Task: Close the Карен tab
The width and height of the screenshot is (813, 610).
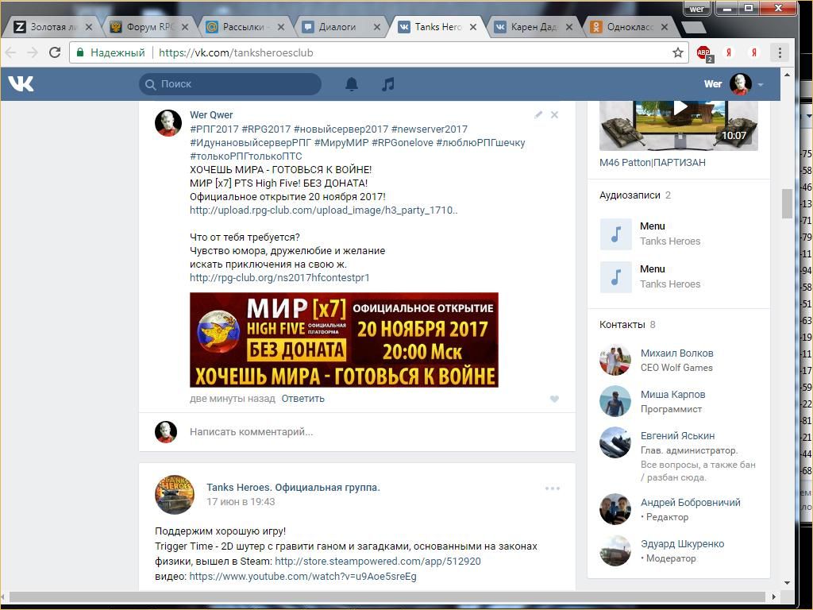Action: [568, 27]
